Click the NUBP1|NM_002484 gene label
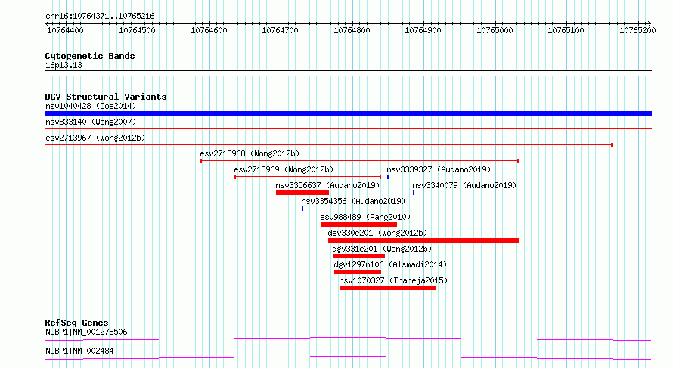 (79, 351)
